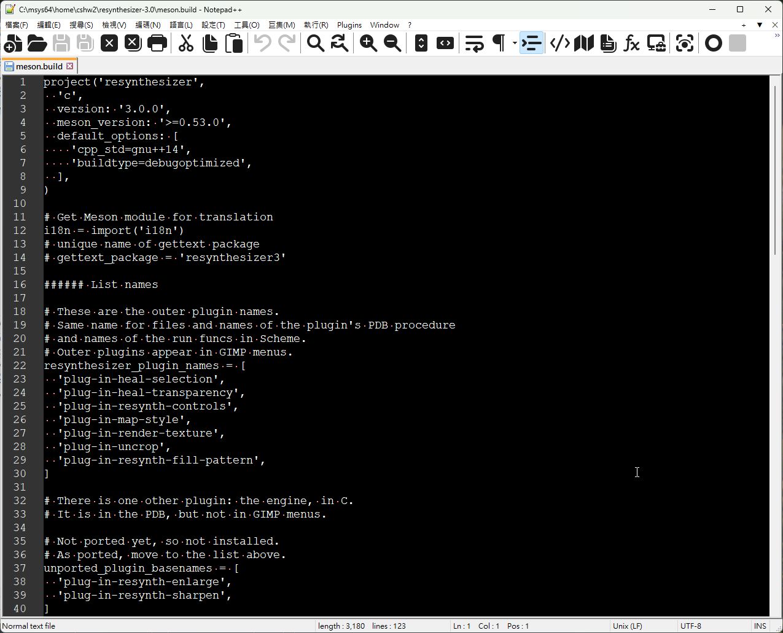
Task: Click Unix (LF) in status bar
Action: coord(628,626)
